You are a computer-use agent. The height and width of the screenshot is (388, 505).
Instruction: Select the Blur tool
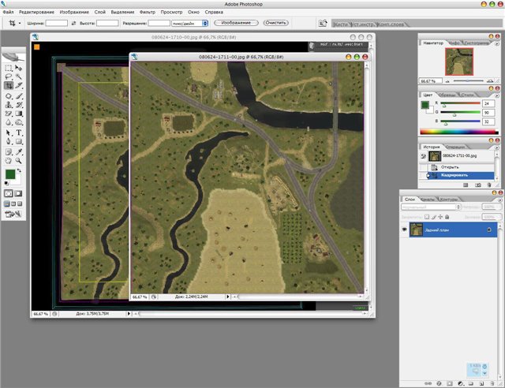click(x=9, y=122)
